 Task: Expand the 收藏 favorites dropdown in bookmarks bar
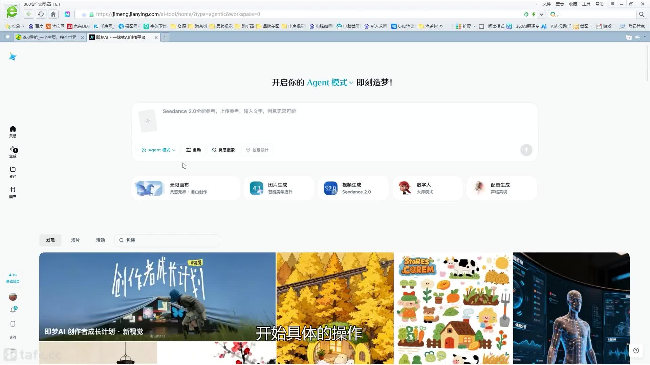pos(23,26)
